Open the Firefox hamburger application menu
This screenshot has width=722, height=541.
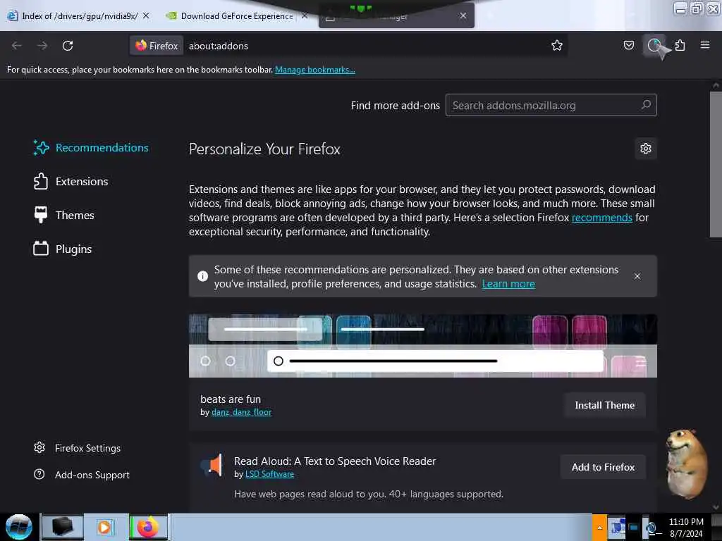(705, 45)
